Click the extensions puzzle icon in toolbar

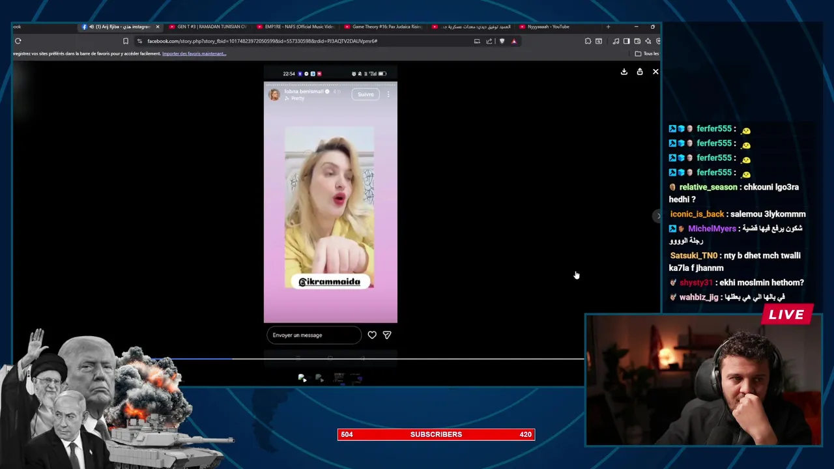pos(588,41)
